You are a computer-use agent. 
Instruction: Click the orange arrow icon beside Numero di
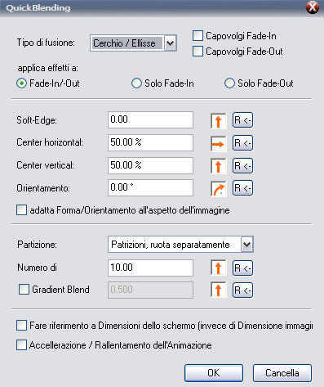(218, 268)
